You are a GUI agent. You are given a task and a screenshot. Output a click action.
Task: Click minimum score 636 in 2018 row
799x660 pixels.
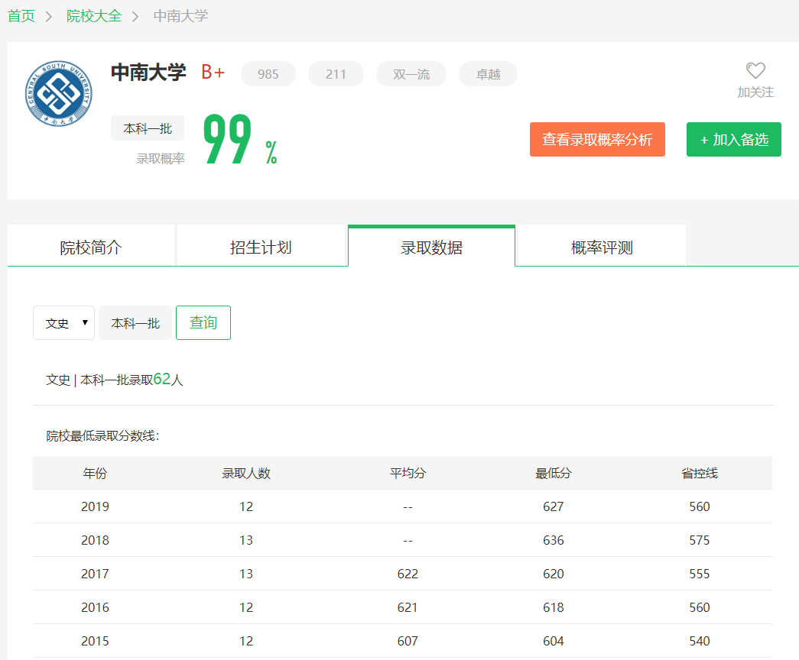(554, 540)
